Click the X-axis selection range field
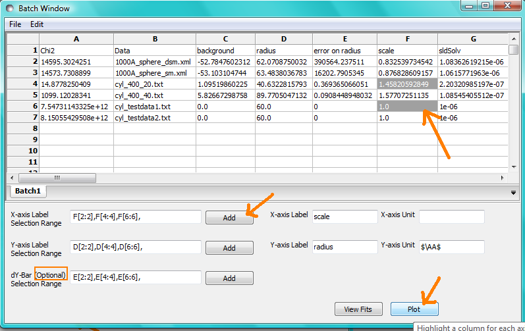The image size is (525, 331). (x=134, y=216)
